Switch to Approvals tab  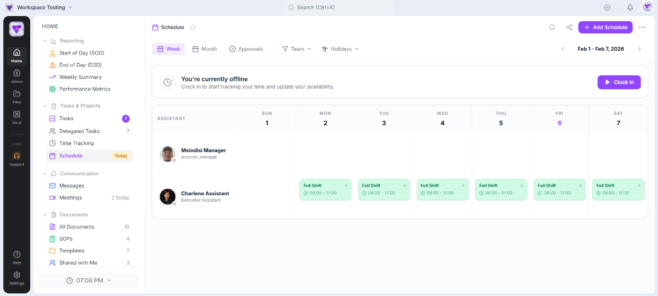click(246, 49)
